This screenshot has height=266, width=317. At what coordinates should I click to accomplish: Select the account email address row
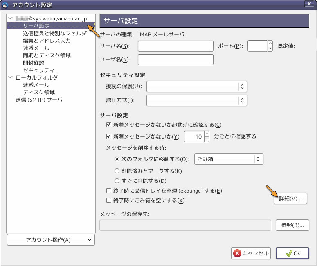(51, 18)
